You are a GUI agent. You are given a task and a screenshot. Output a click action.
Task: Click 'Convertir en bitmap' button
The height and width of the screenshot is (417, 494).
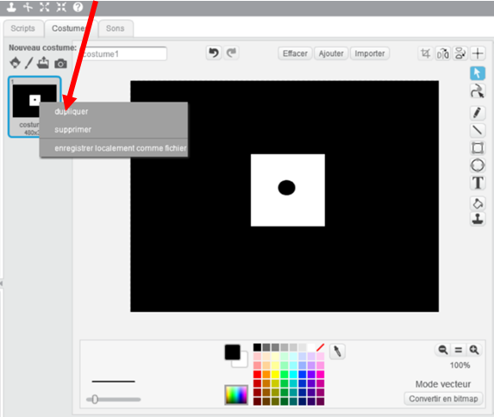coord(443,399)
